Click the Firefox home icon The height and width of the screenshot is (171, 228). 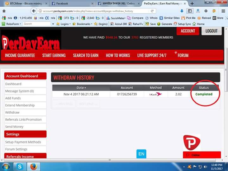4,11
